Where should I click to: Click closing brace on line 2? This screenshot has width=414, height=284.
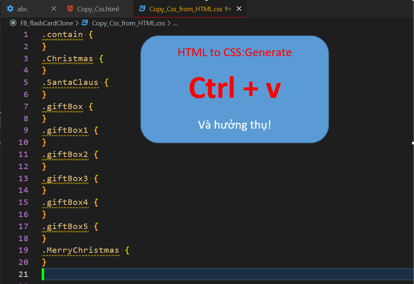[44, 47]
